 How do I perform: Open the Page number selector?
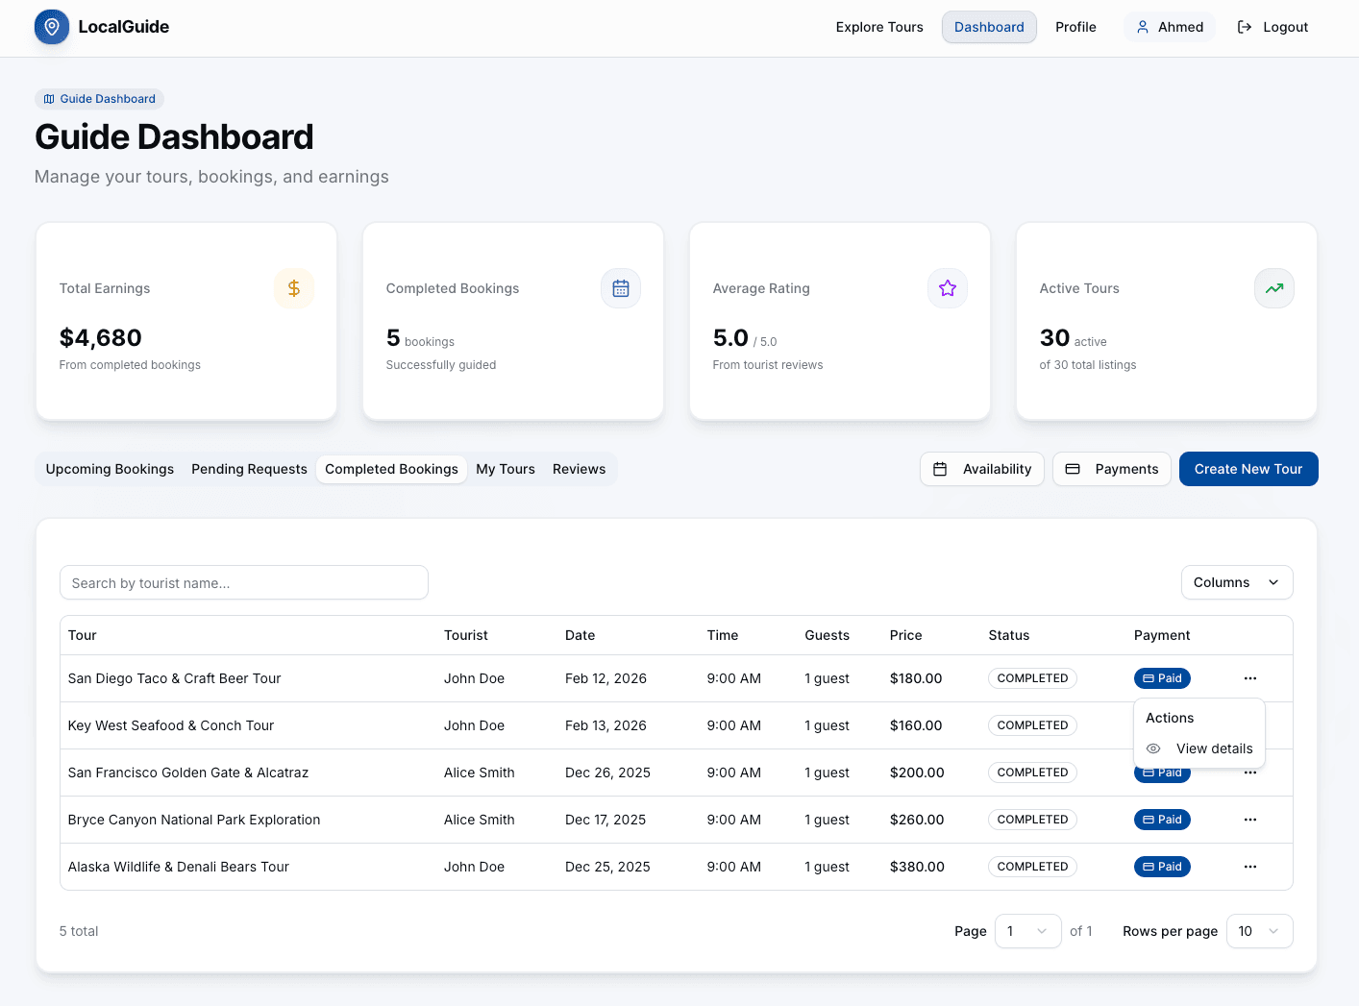click(1027, 931)
